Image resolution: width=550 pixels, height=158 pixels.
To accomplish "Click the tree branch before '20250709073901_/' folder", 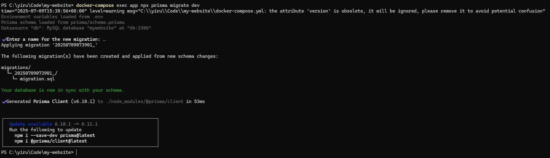I will 10,72.
